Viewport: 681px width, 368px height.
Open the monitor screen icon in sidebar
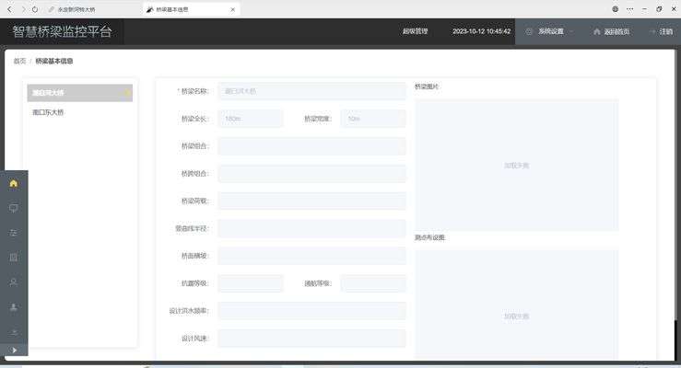(13, 208)
